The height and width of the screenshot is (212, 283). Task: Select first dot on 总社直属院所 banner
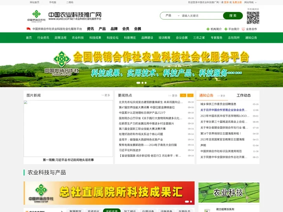(187, 201)
